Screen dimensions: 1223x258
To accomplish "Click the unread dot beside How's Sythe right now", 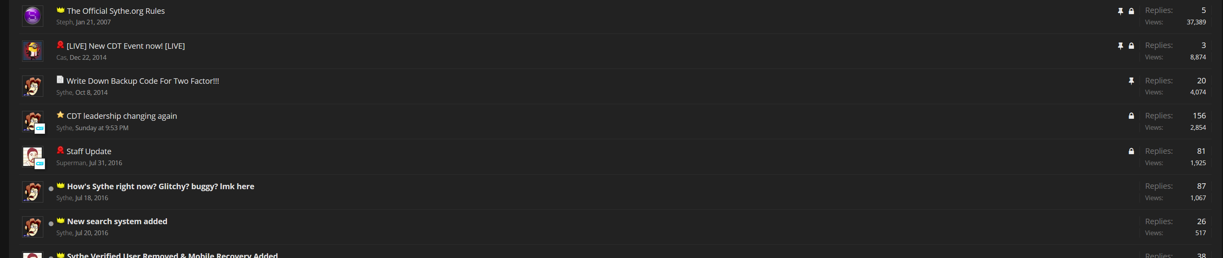I will (x=51, y=189).
